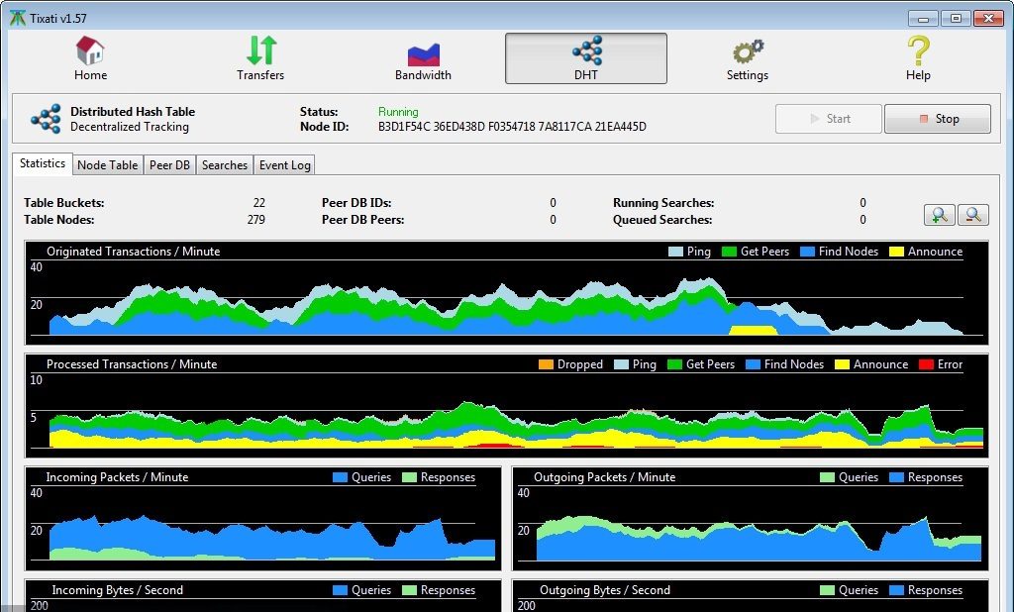This screenshot has height=612, width=1014.
Task: Click Find Nodes swatch in Originated Transactions legend
Action: point(807,252)
